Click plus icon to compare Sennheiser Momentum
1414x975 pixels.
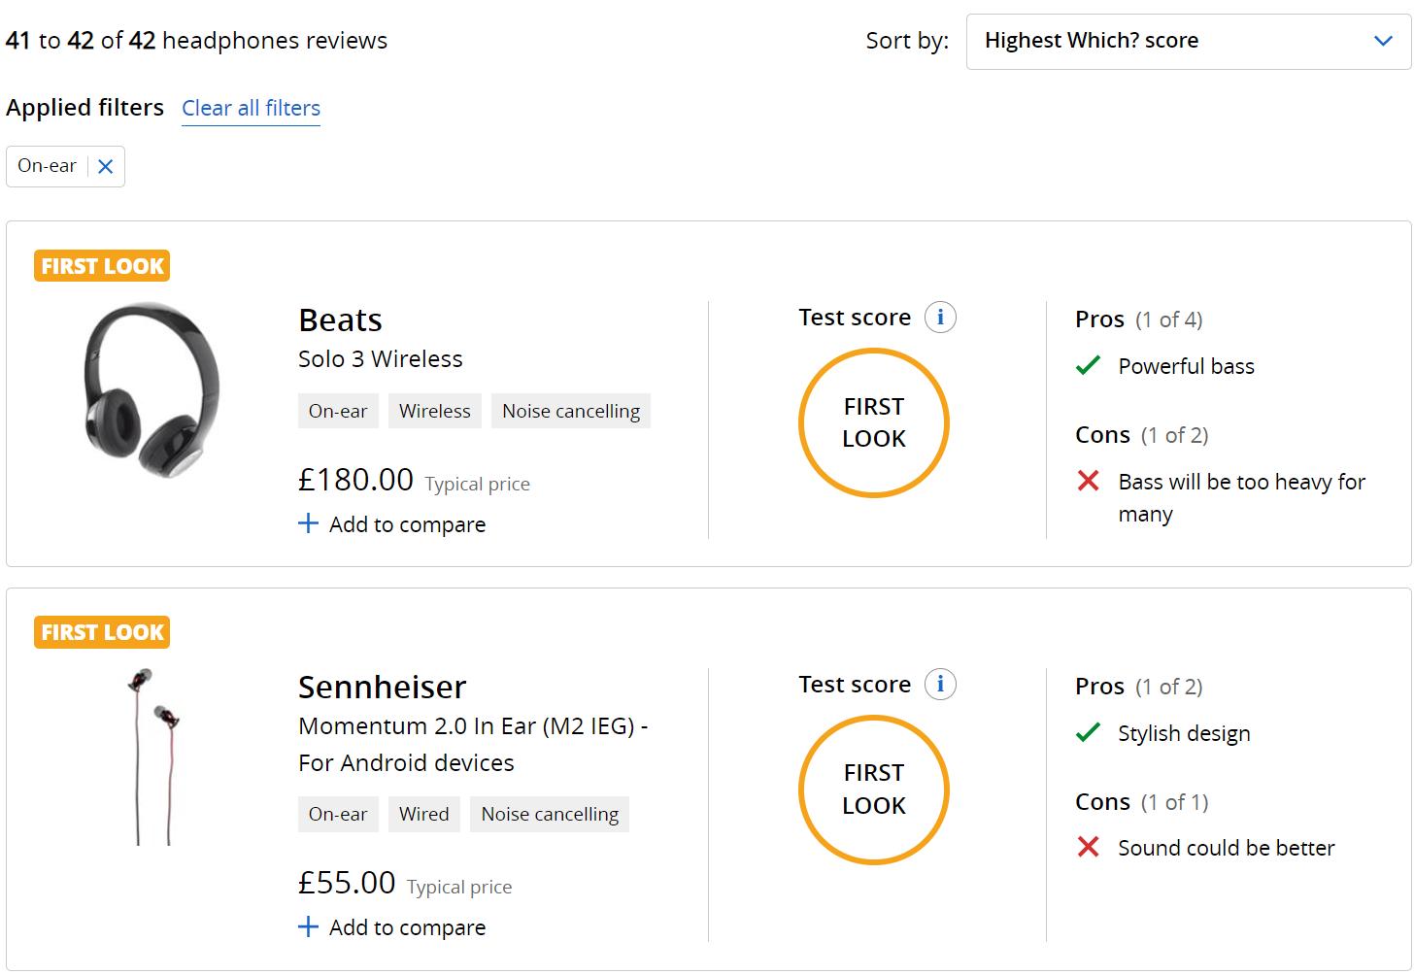click(x=308, y=927)
